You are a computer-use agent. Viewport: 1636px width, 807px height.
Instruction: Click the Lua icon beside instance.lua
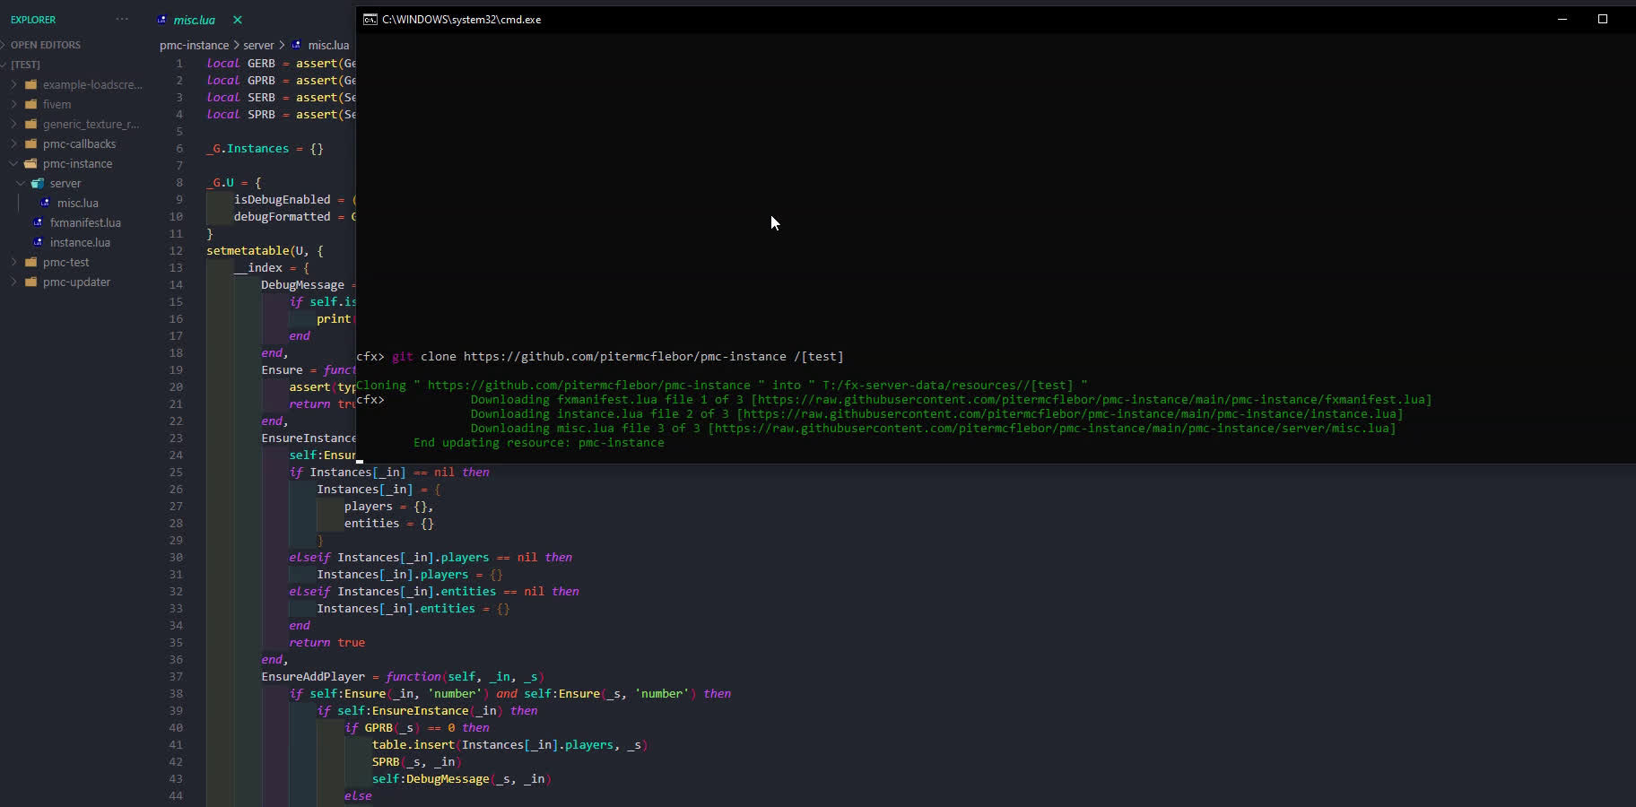(x=38, y=242)
